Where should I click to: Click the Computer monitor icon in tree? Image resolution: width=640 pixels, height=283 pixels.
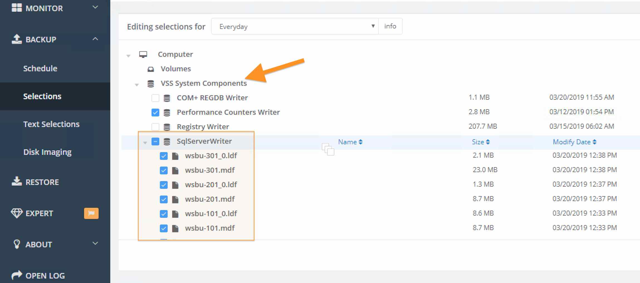pos(143,54)
